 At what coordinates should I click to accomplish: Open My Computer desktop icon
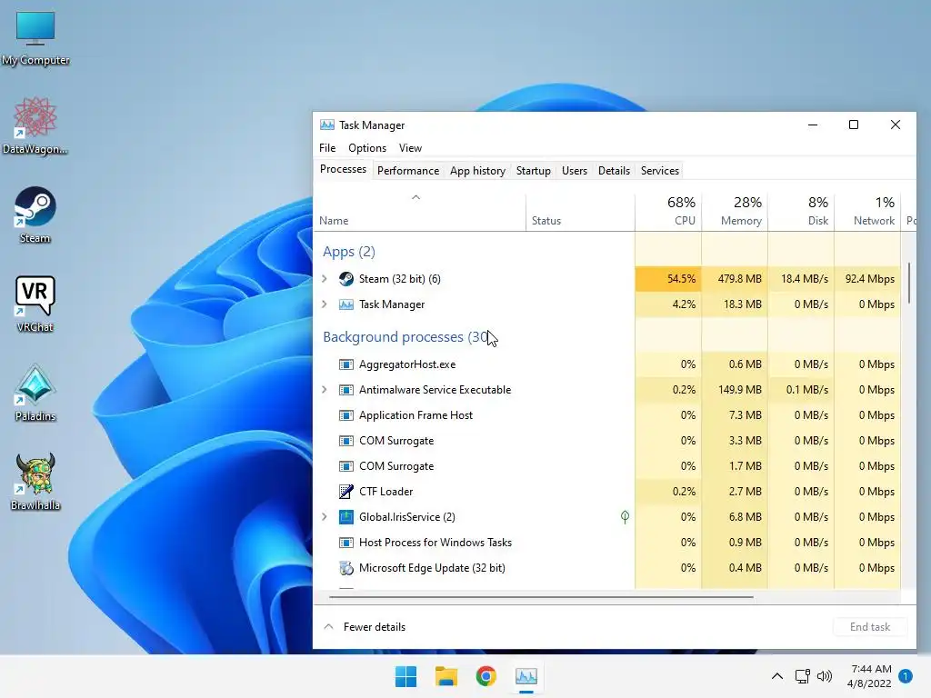[35, 37]
